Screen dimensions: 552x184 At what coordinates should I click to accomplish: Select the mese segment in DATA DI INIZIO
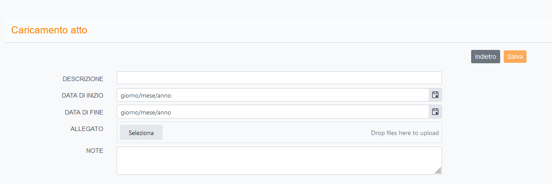pos(148,95)
